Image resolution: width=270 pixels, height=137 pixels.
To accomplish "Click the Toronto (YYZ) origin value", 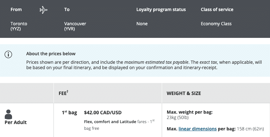I will pos(19,26).
